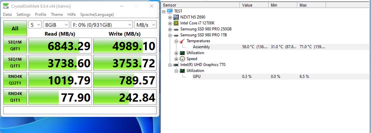Click the GPU Utilization graph icon
This screenshot has height=133, width=371.
(x=182, y=71)
